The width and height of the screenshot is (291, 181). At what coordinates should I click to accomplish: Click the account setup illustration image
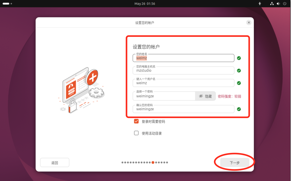(x=81, y=90)
